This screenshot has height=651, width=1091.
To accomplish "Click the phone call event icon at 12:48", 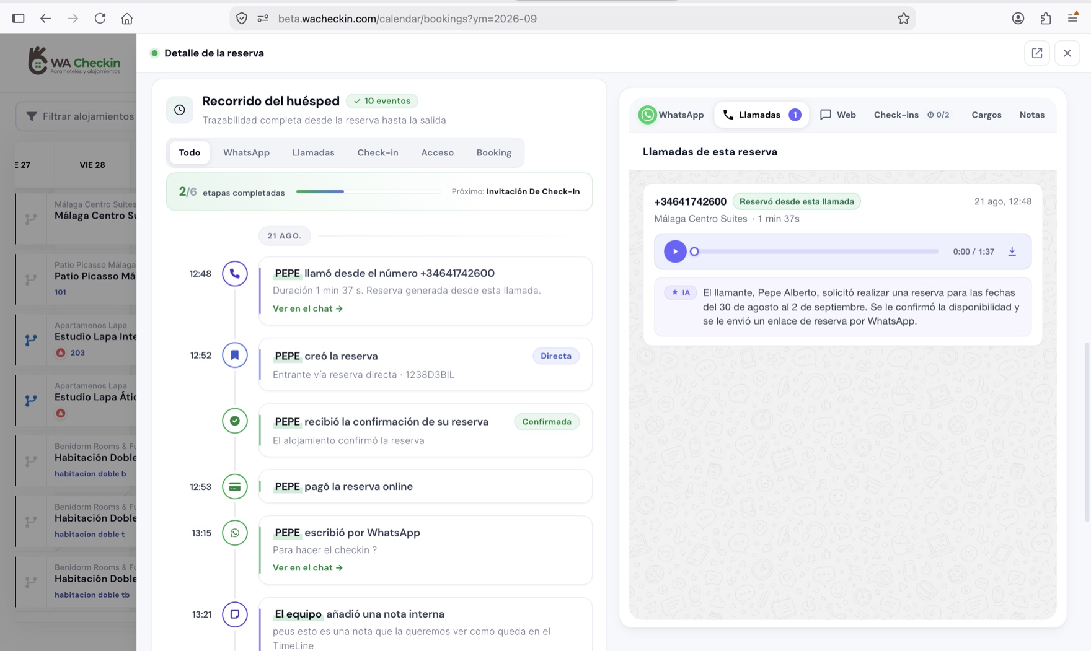I will pos(235,273).
